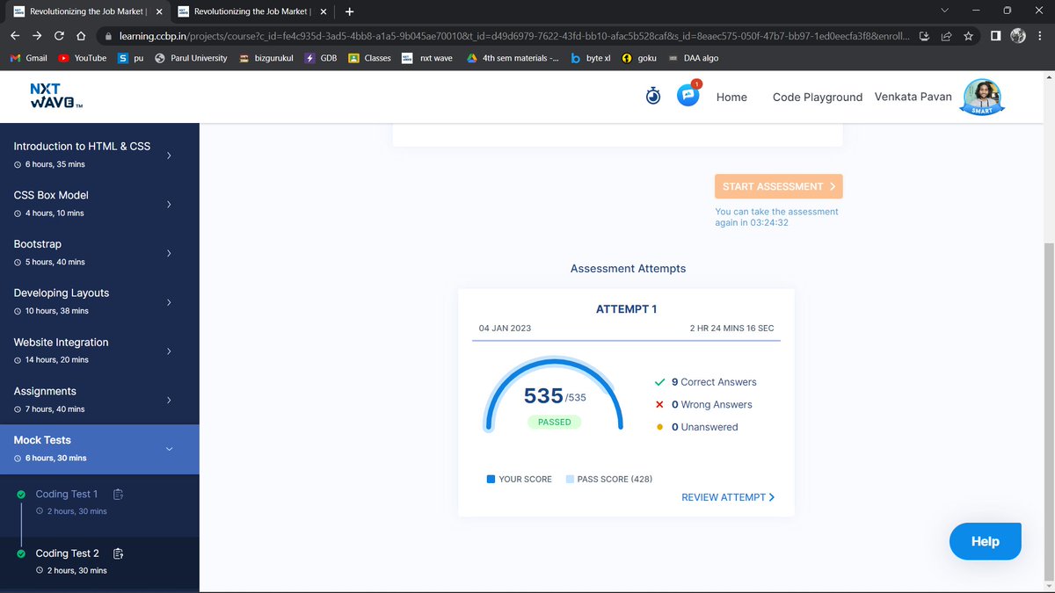
Task: Open a new browser tab
Action: (349, 11)
